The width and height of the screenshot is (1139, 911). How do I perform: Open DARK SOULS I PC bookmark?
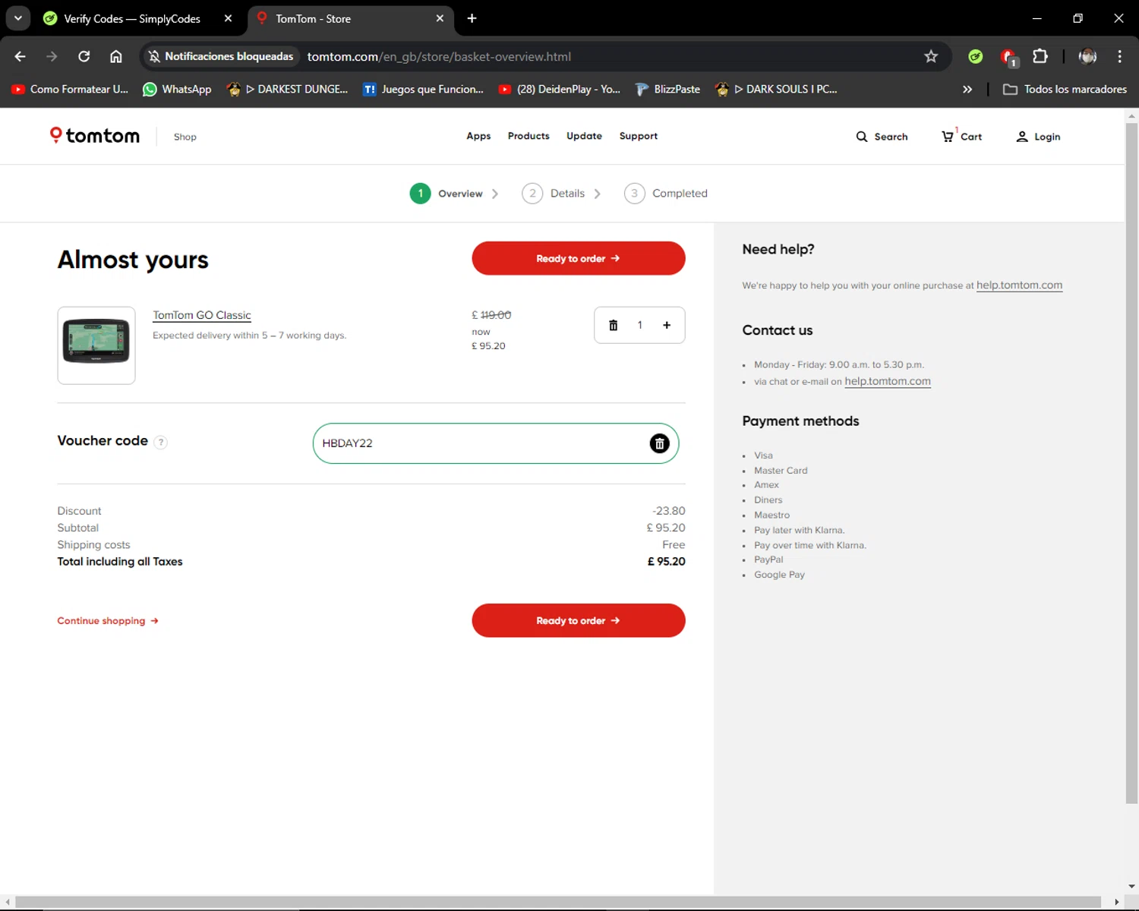tap(777, 89)
